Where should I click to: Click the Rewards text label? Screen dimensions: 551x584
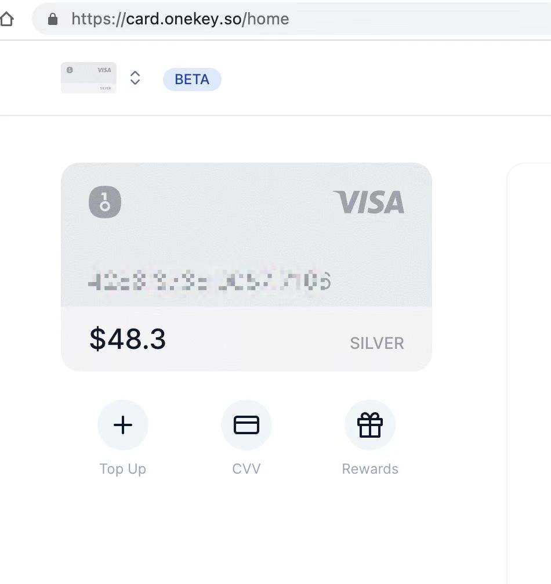[x=370, y=469]
